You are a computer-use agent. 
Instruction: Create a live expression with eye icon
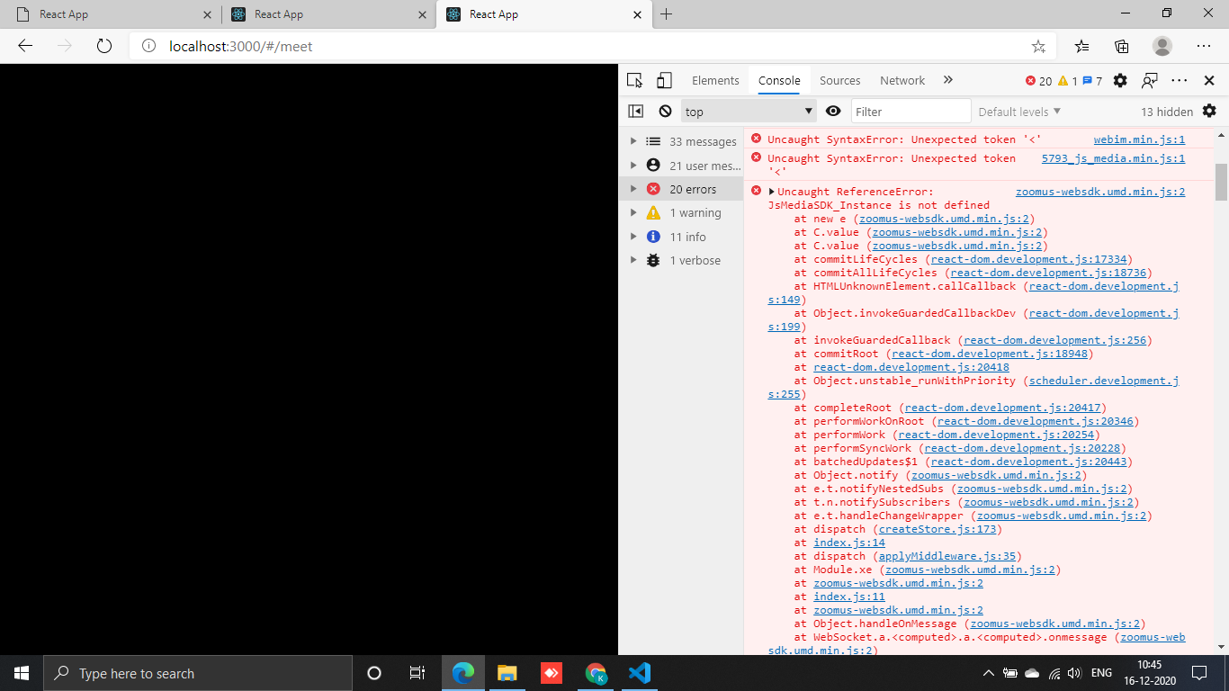coord(833,111)
